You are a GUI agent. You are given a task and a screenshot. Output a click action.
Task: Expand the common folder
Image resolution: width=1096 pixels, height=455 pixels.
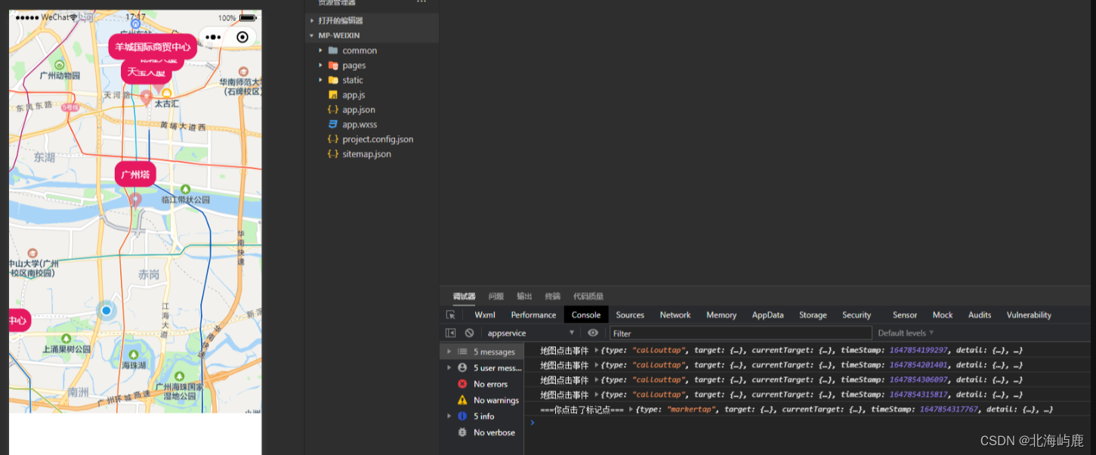321,51
